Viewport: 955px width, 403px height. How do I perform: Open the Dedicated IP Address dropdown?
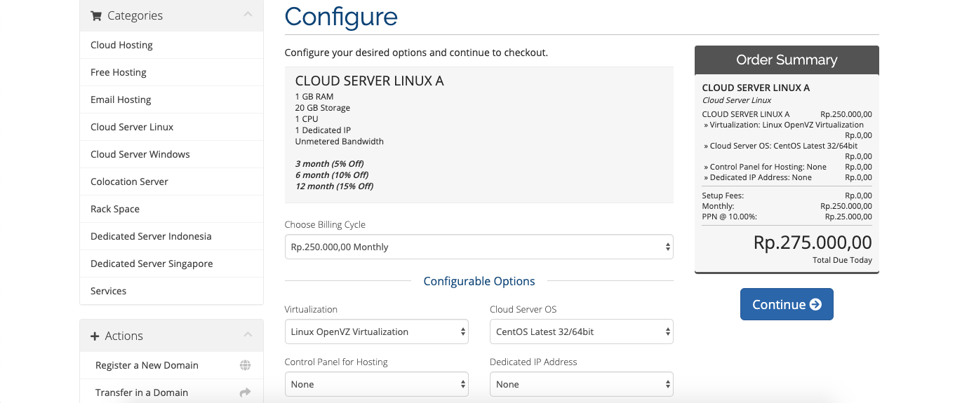click(x=581, y=384)
